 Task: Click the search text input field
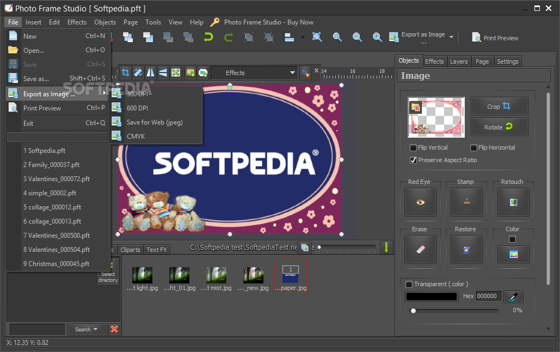tap(37, 329)
